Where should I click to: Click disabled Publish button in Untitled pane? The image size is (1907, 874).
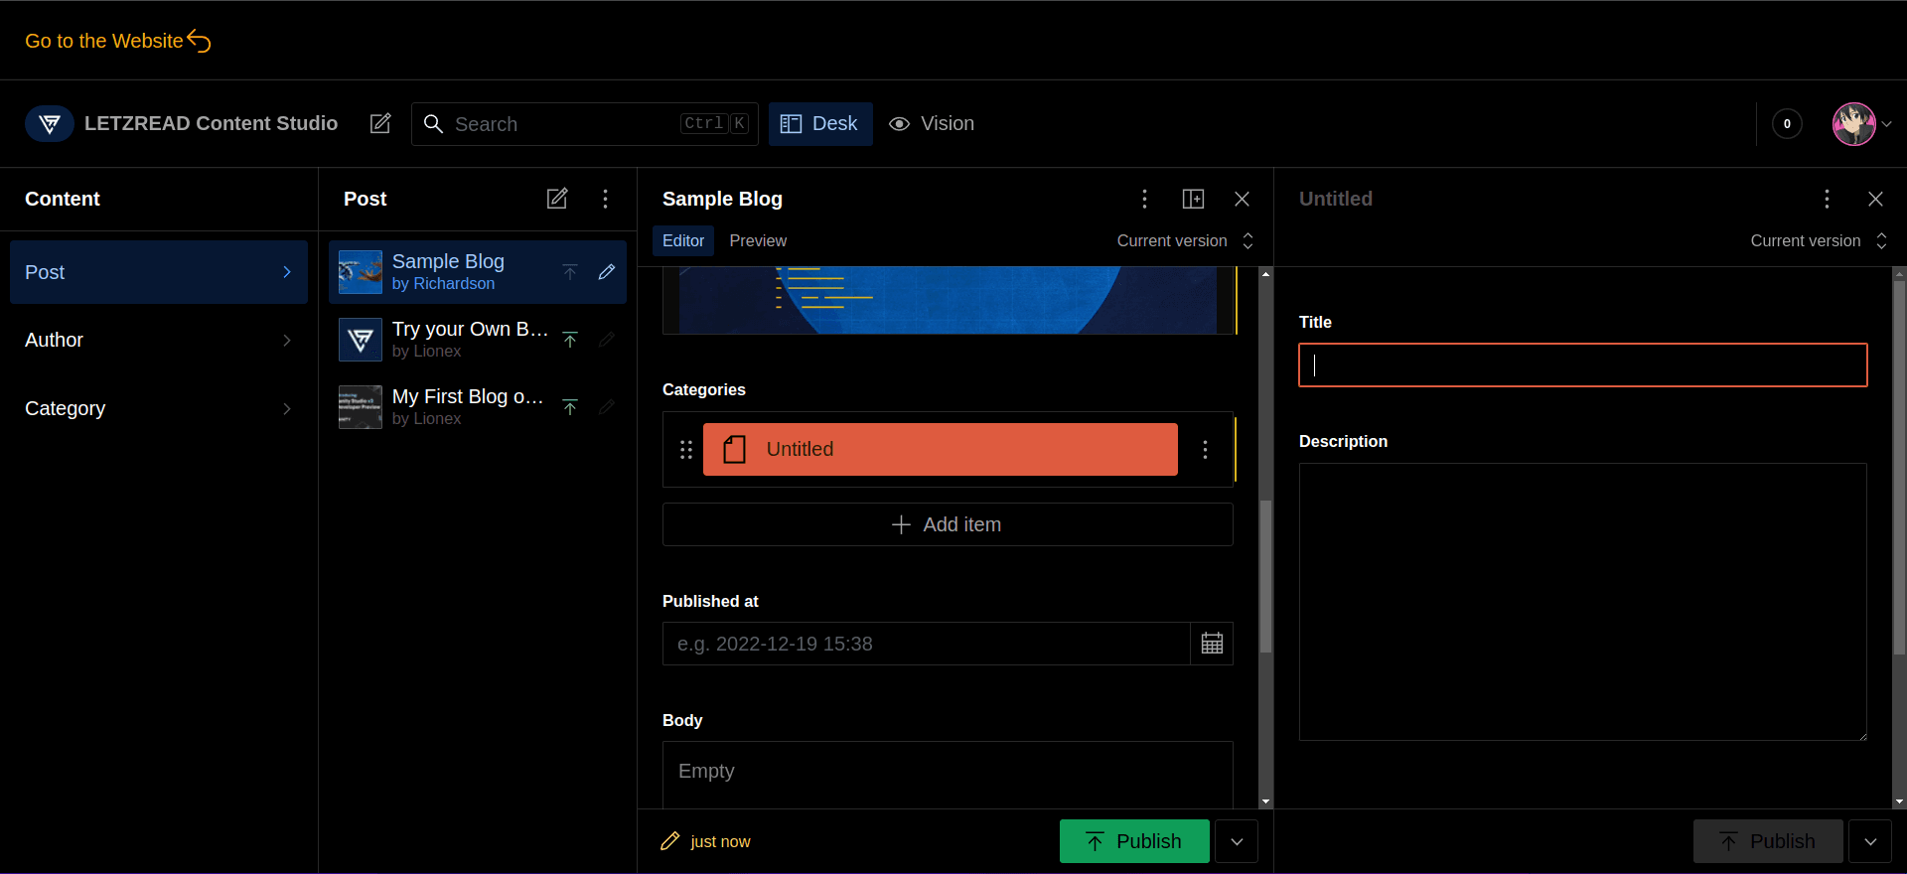[1768, 841]
